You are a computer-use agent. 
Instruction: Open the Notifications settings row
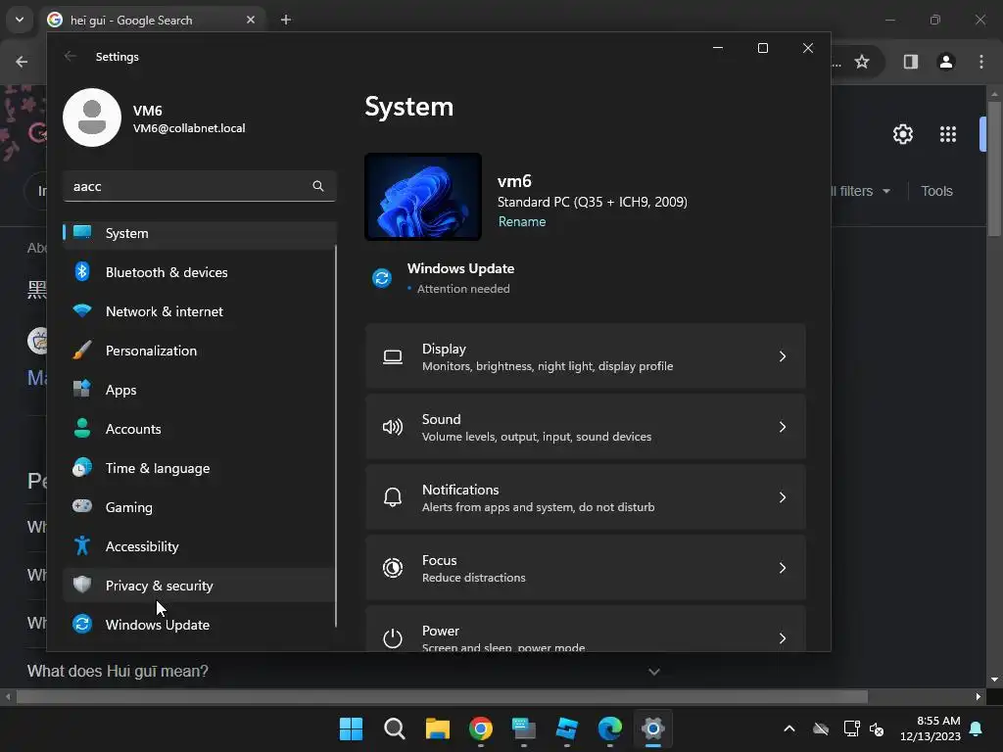(586, 497)
